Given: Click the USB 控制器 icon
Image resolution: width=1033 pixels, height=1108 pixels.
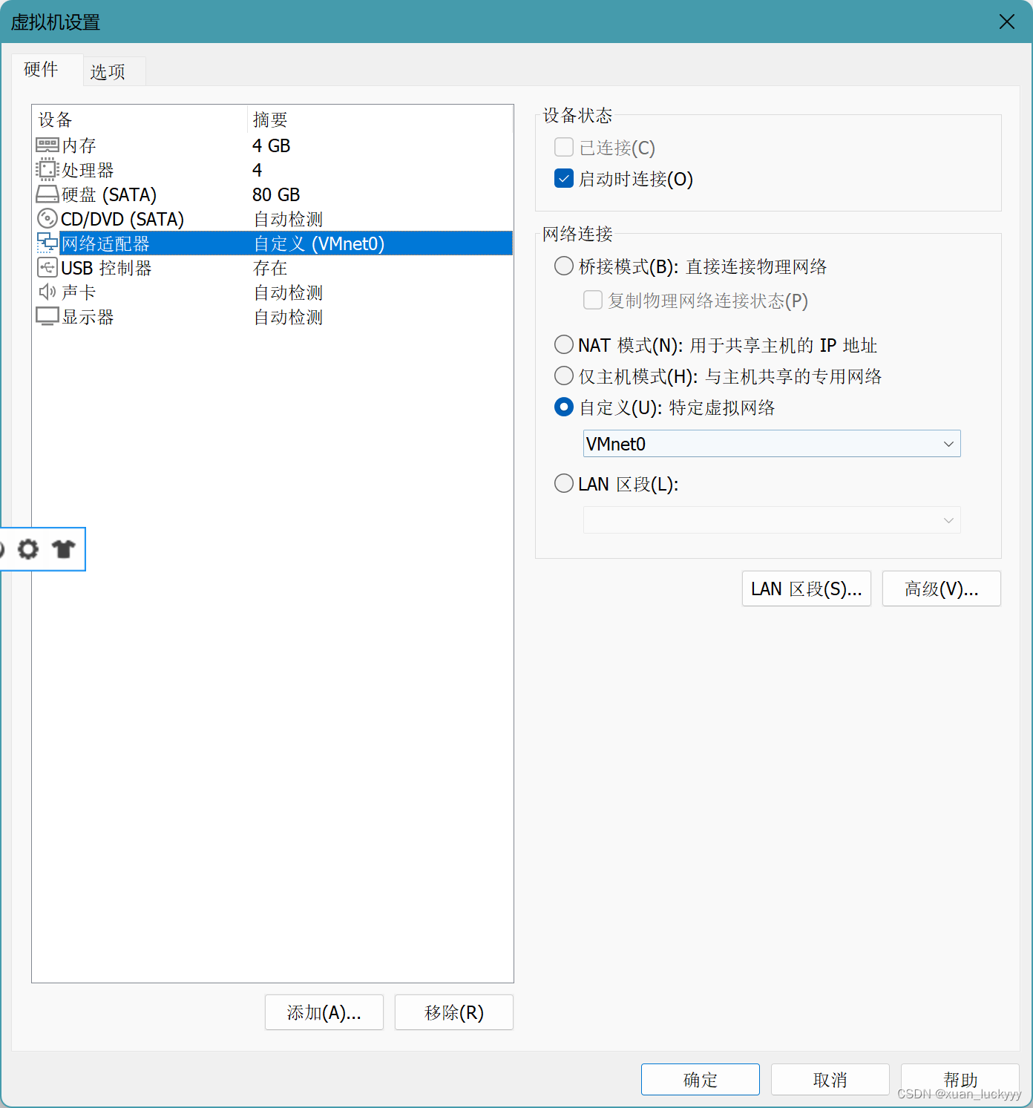Looking at the screenshot, I should pos(47,267).
